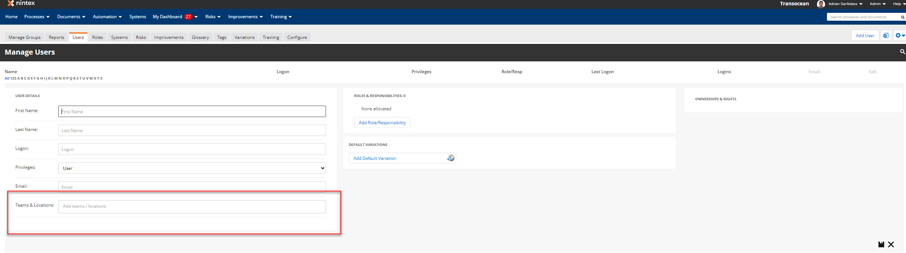Click the Nintex logo
The width and height of the screenshot is (906, 253).
coord(21,4)
